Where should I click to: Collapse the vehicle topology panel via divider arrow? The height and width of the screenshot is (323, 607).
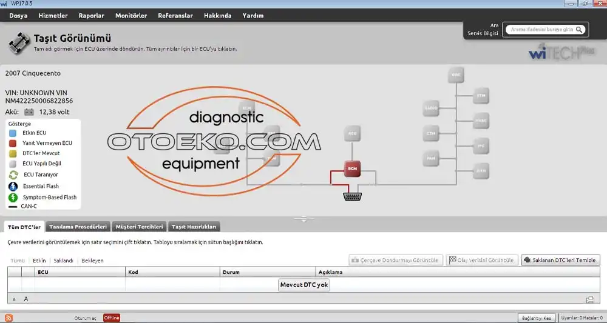[304, 219]
